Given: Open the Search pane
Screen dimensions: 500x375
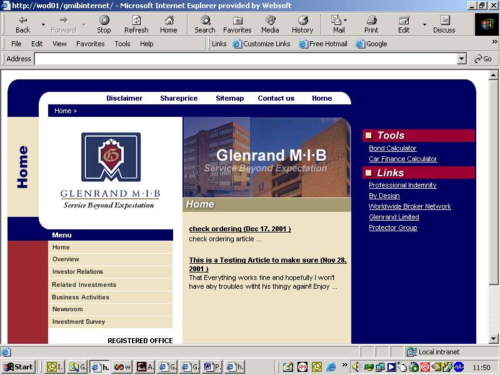Looking at the screenshot, I should click(x=205, y=24).
